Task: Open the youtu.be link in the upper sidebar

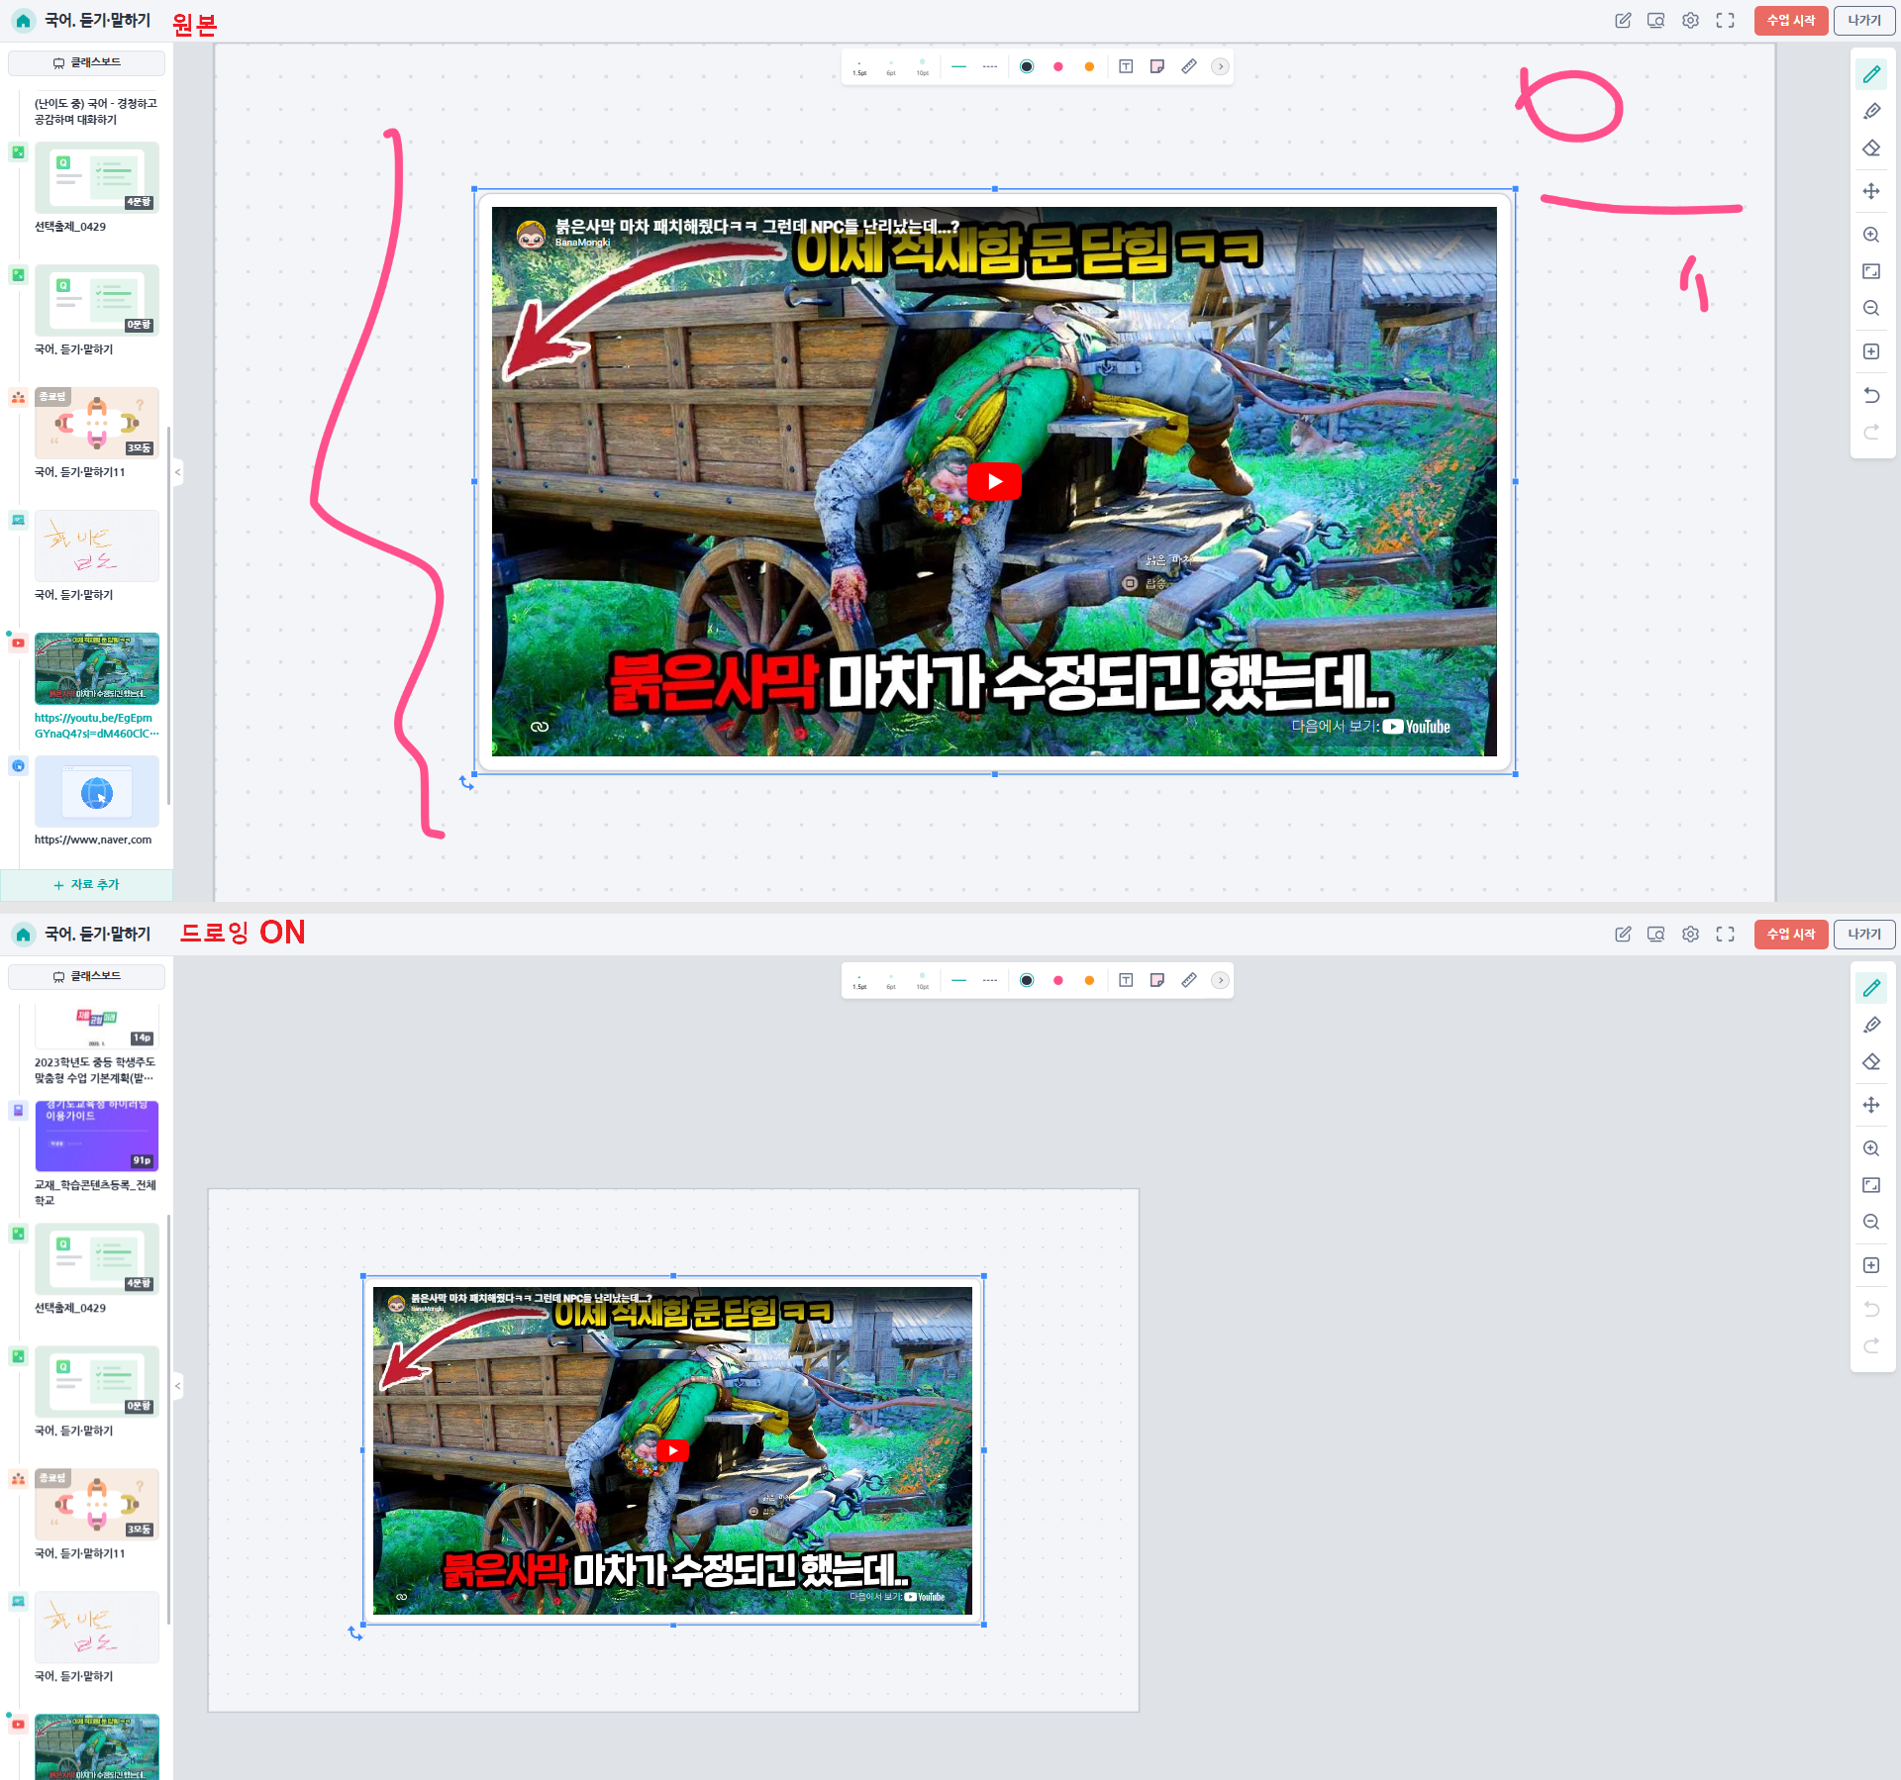Action: [96, 726]
